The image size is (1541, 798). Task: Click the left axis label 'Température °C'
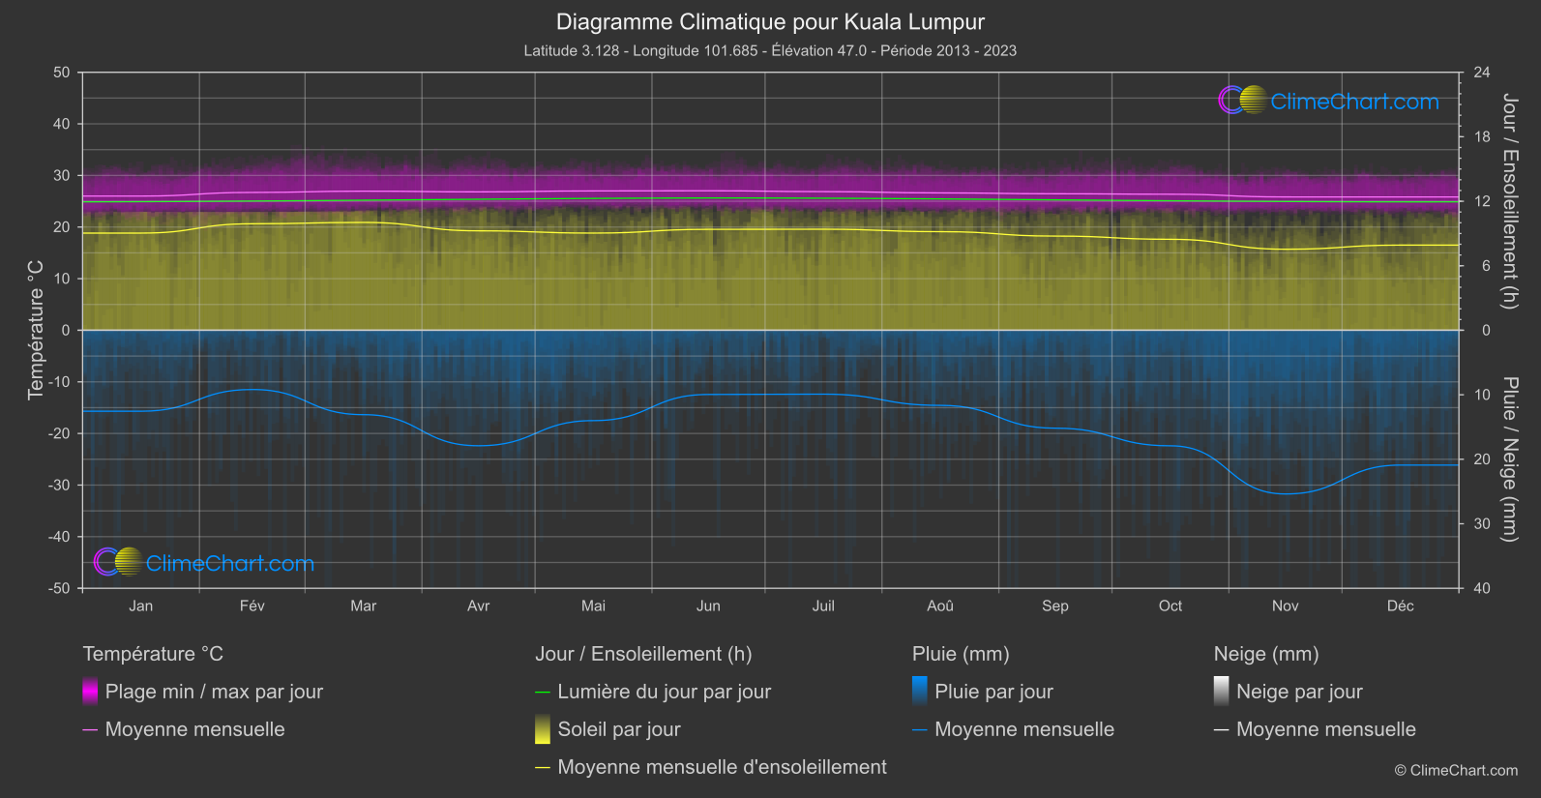click(36, 330)
